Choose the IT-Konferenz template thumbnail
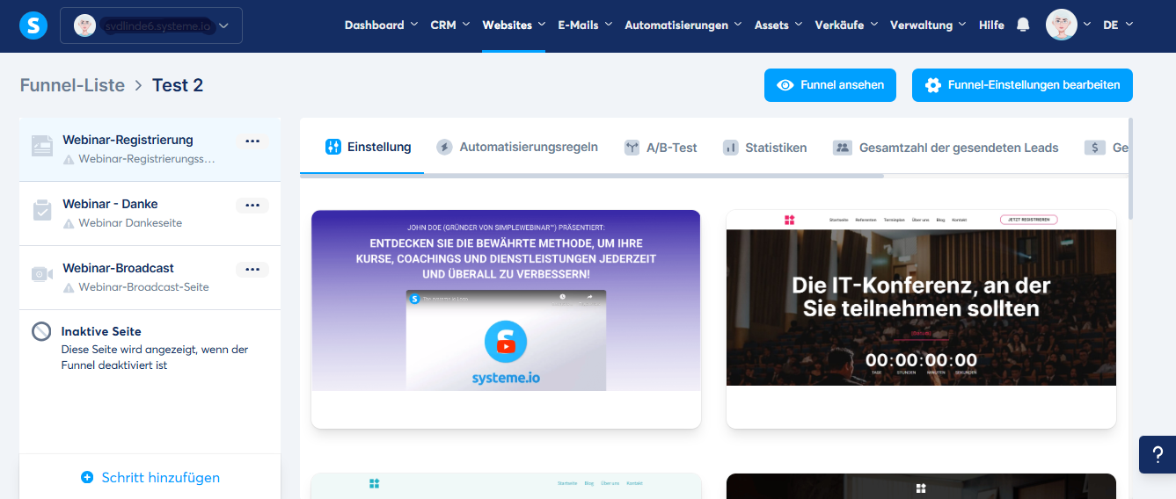1176x499 pixels. pyautogui.click(x=921, y=319)
